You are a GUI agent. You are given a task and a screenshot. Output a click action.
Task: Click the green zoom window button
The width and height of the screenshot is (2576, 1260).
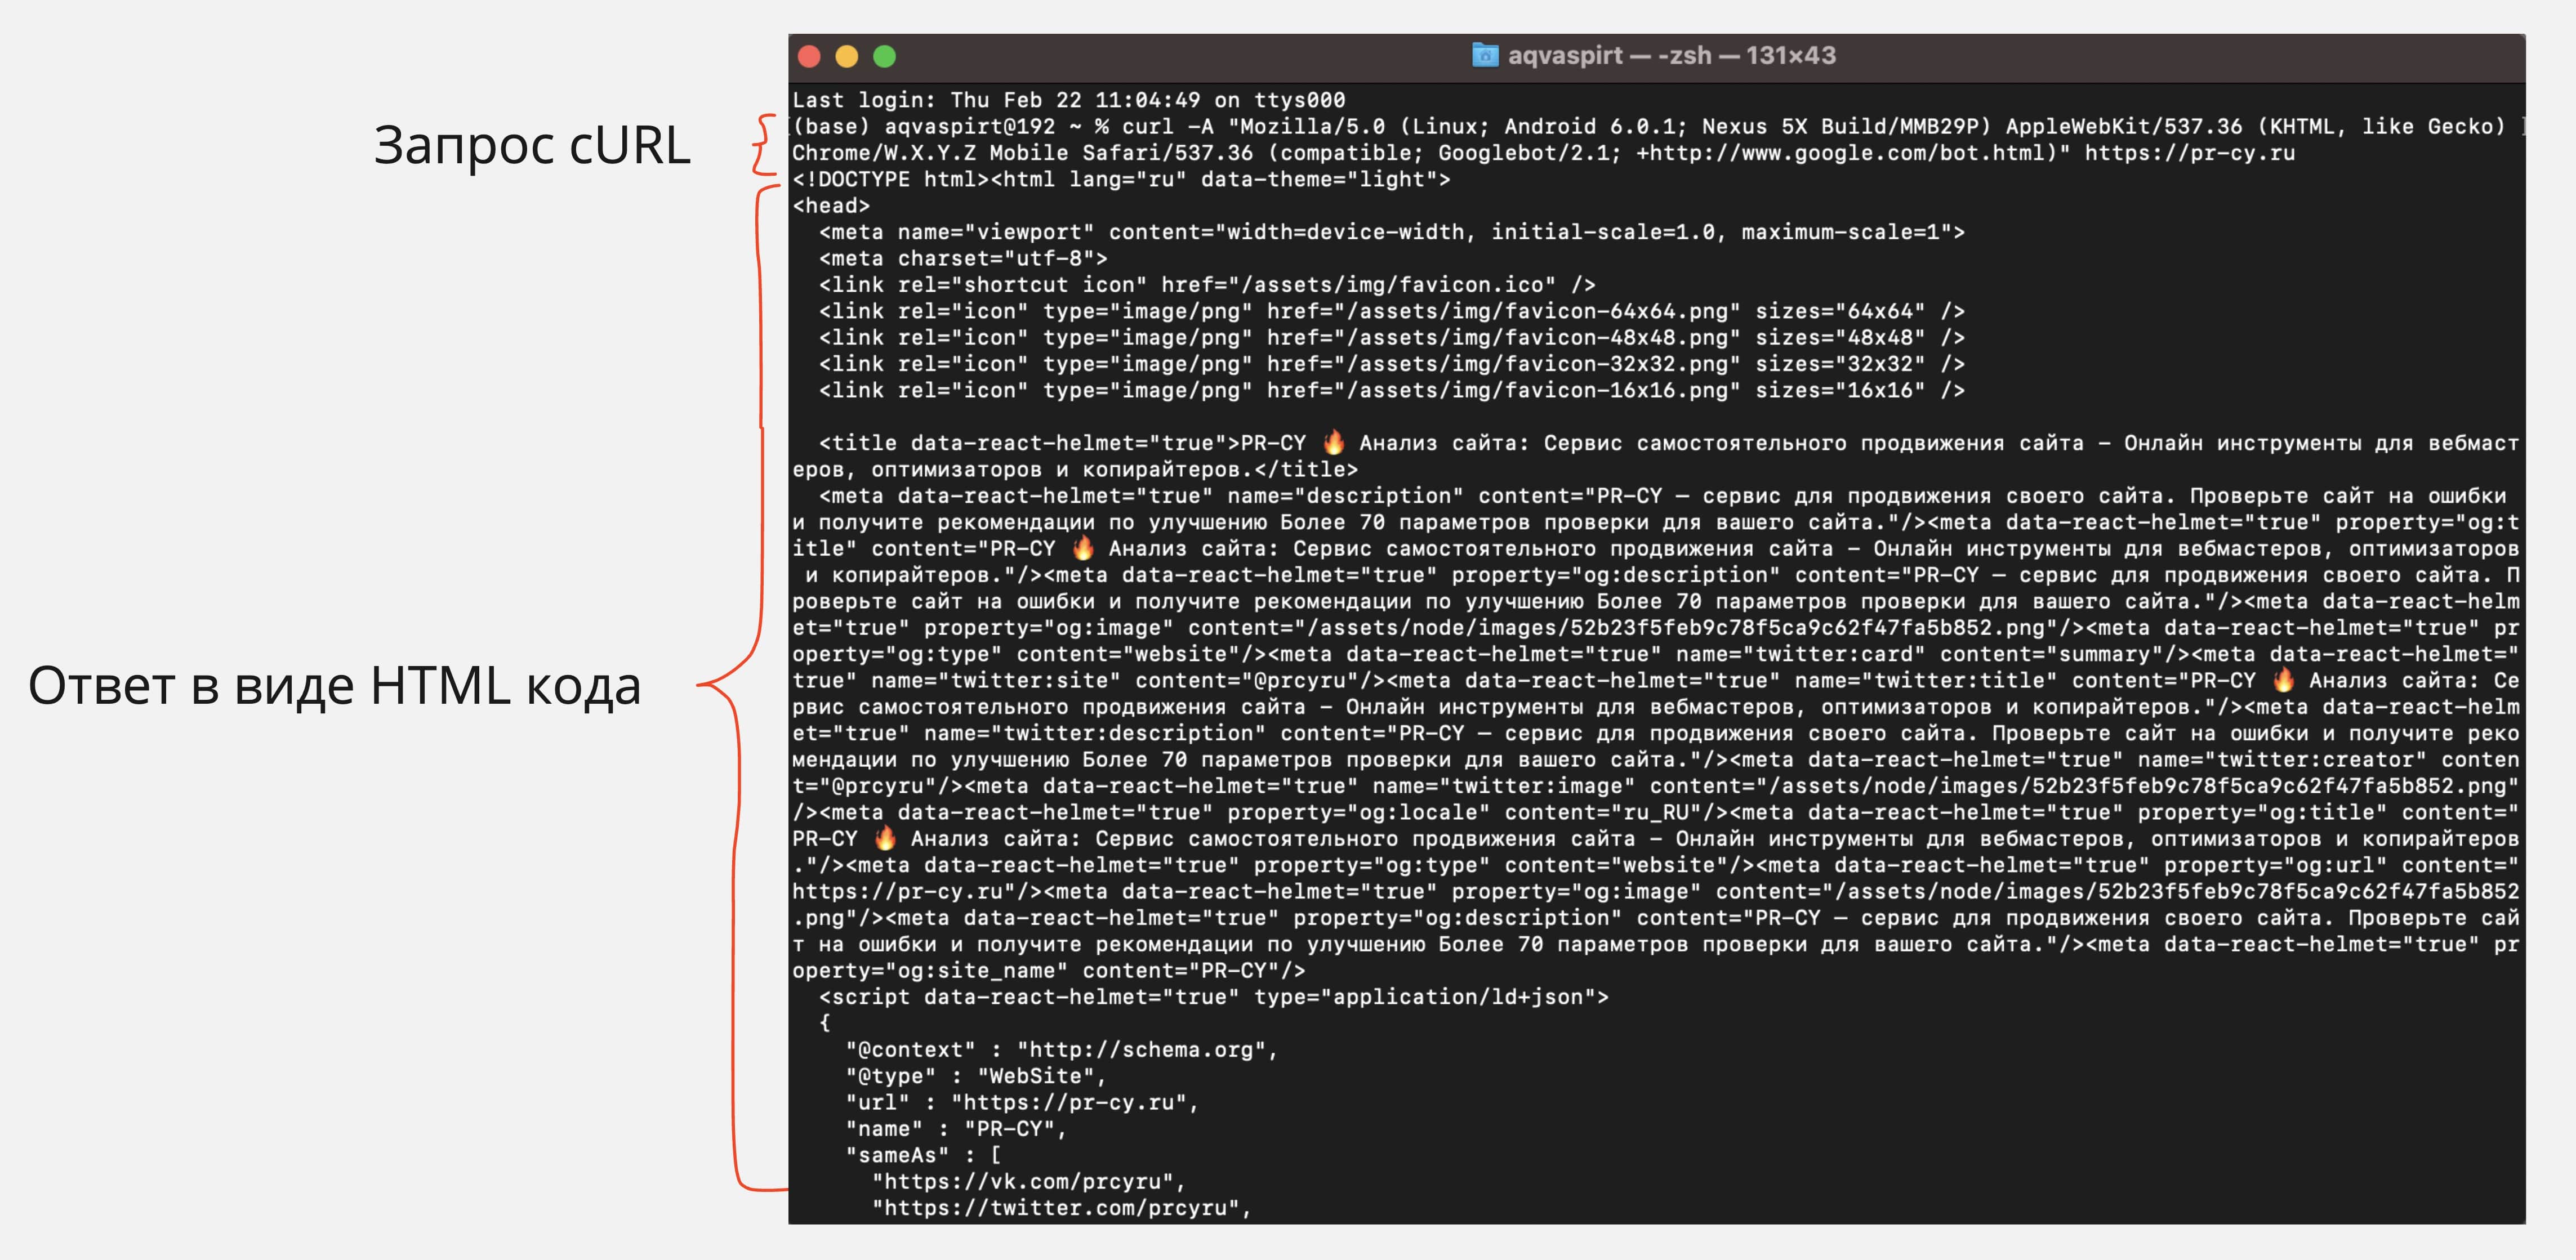click(x=885, y=57)
